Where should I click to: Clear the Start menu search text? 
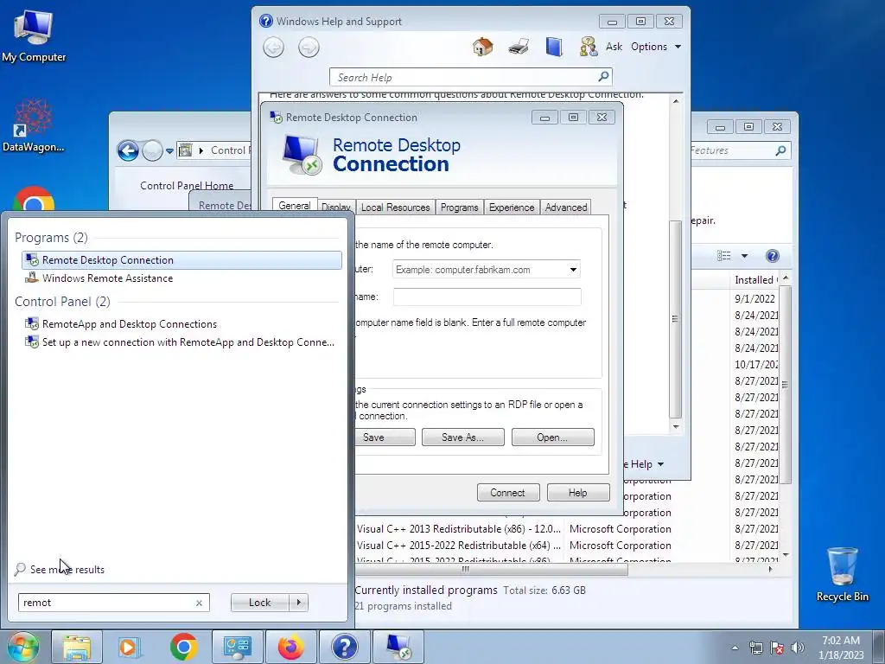[x=200, y=603]
